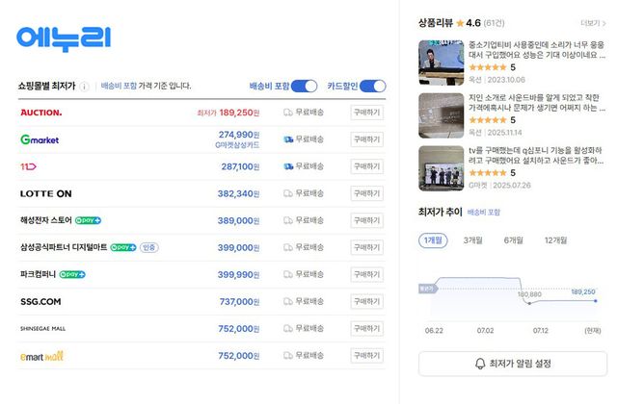The height and width of the screenshot is (404, 617).
Task: Click the delivery truck icon in AUCTION row
Action: 288,113
